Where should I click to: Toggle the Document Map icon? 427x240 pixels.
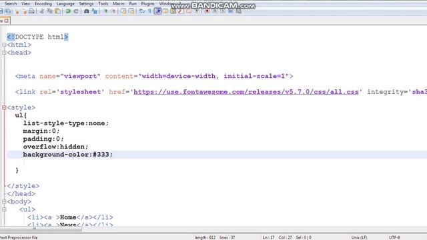click(173, 11)
